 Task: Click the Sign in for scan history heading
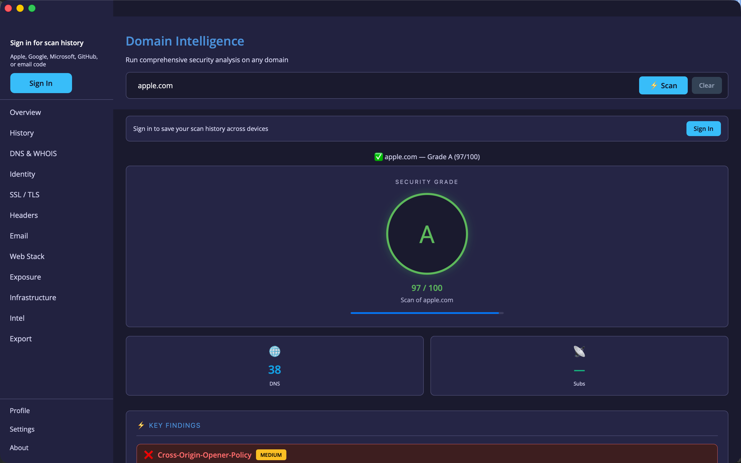47,43
